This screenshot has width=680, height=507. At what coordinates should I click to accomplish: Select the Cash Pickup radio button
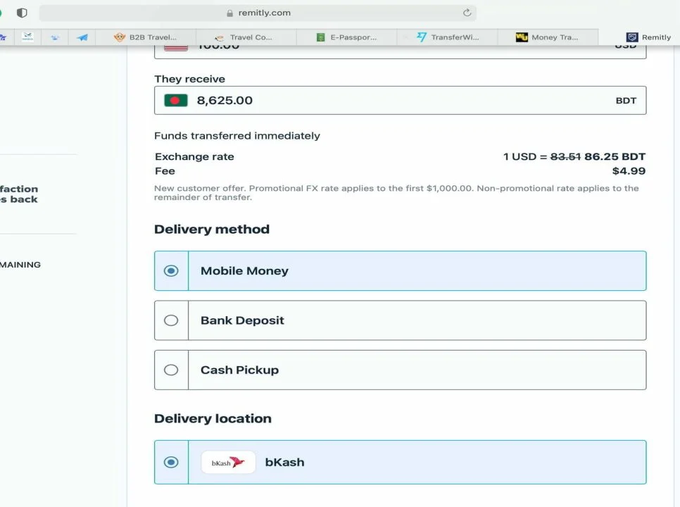point(171,370)
